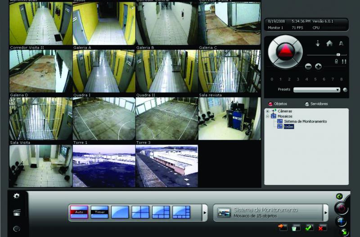
Task: Click the down-arrow anchor icon in PTZ panel
Action: [x=318, y=43]
